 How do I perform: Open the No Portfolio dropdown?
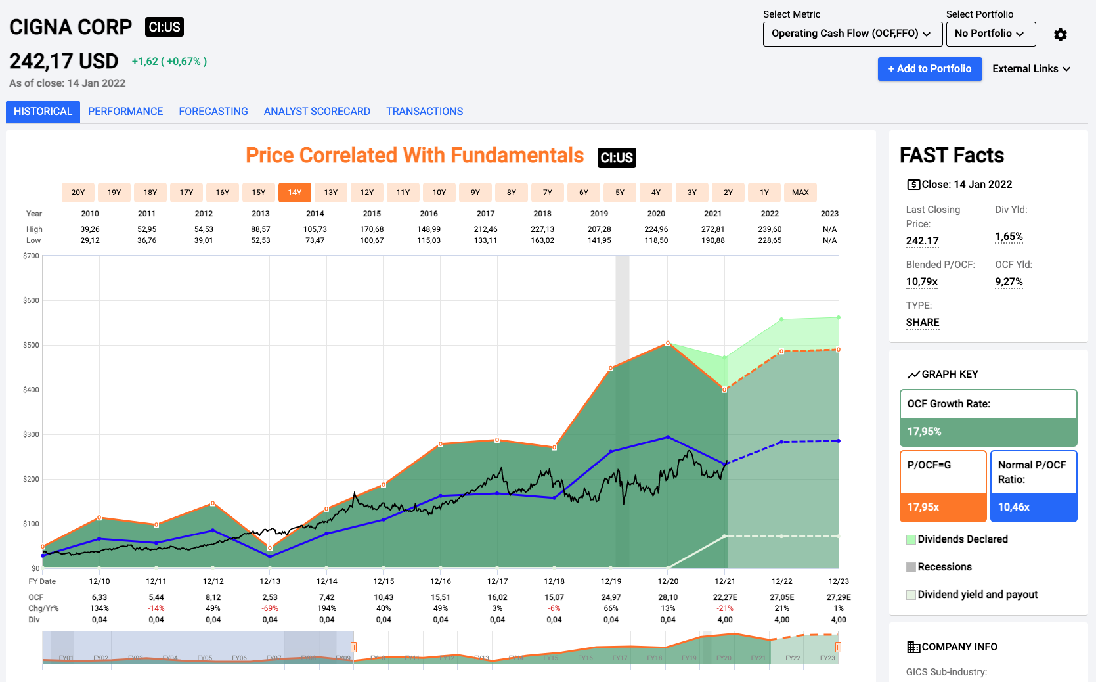[990, 34]
